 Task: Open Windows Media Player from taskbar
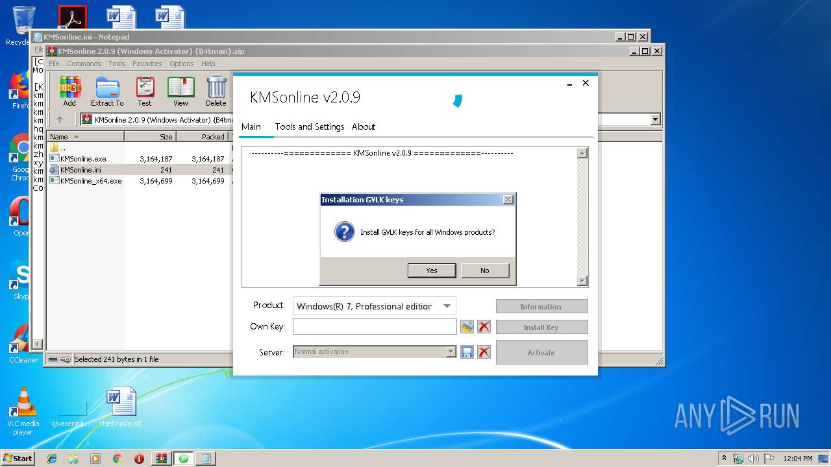[x=95, y=459]
